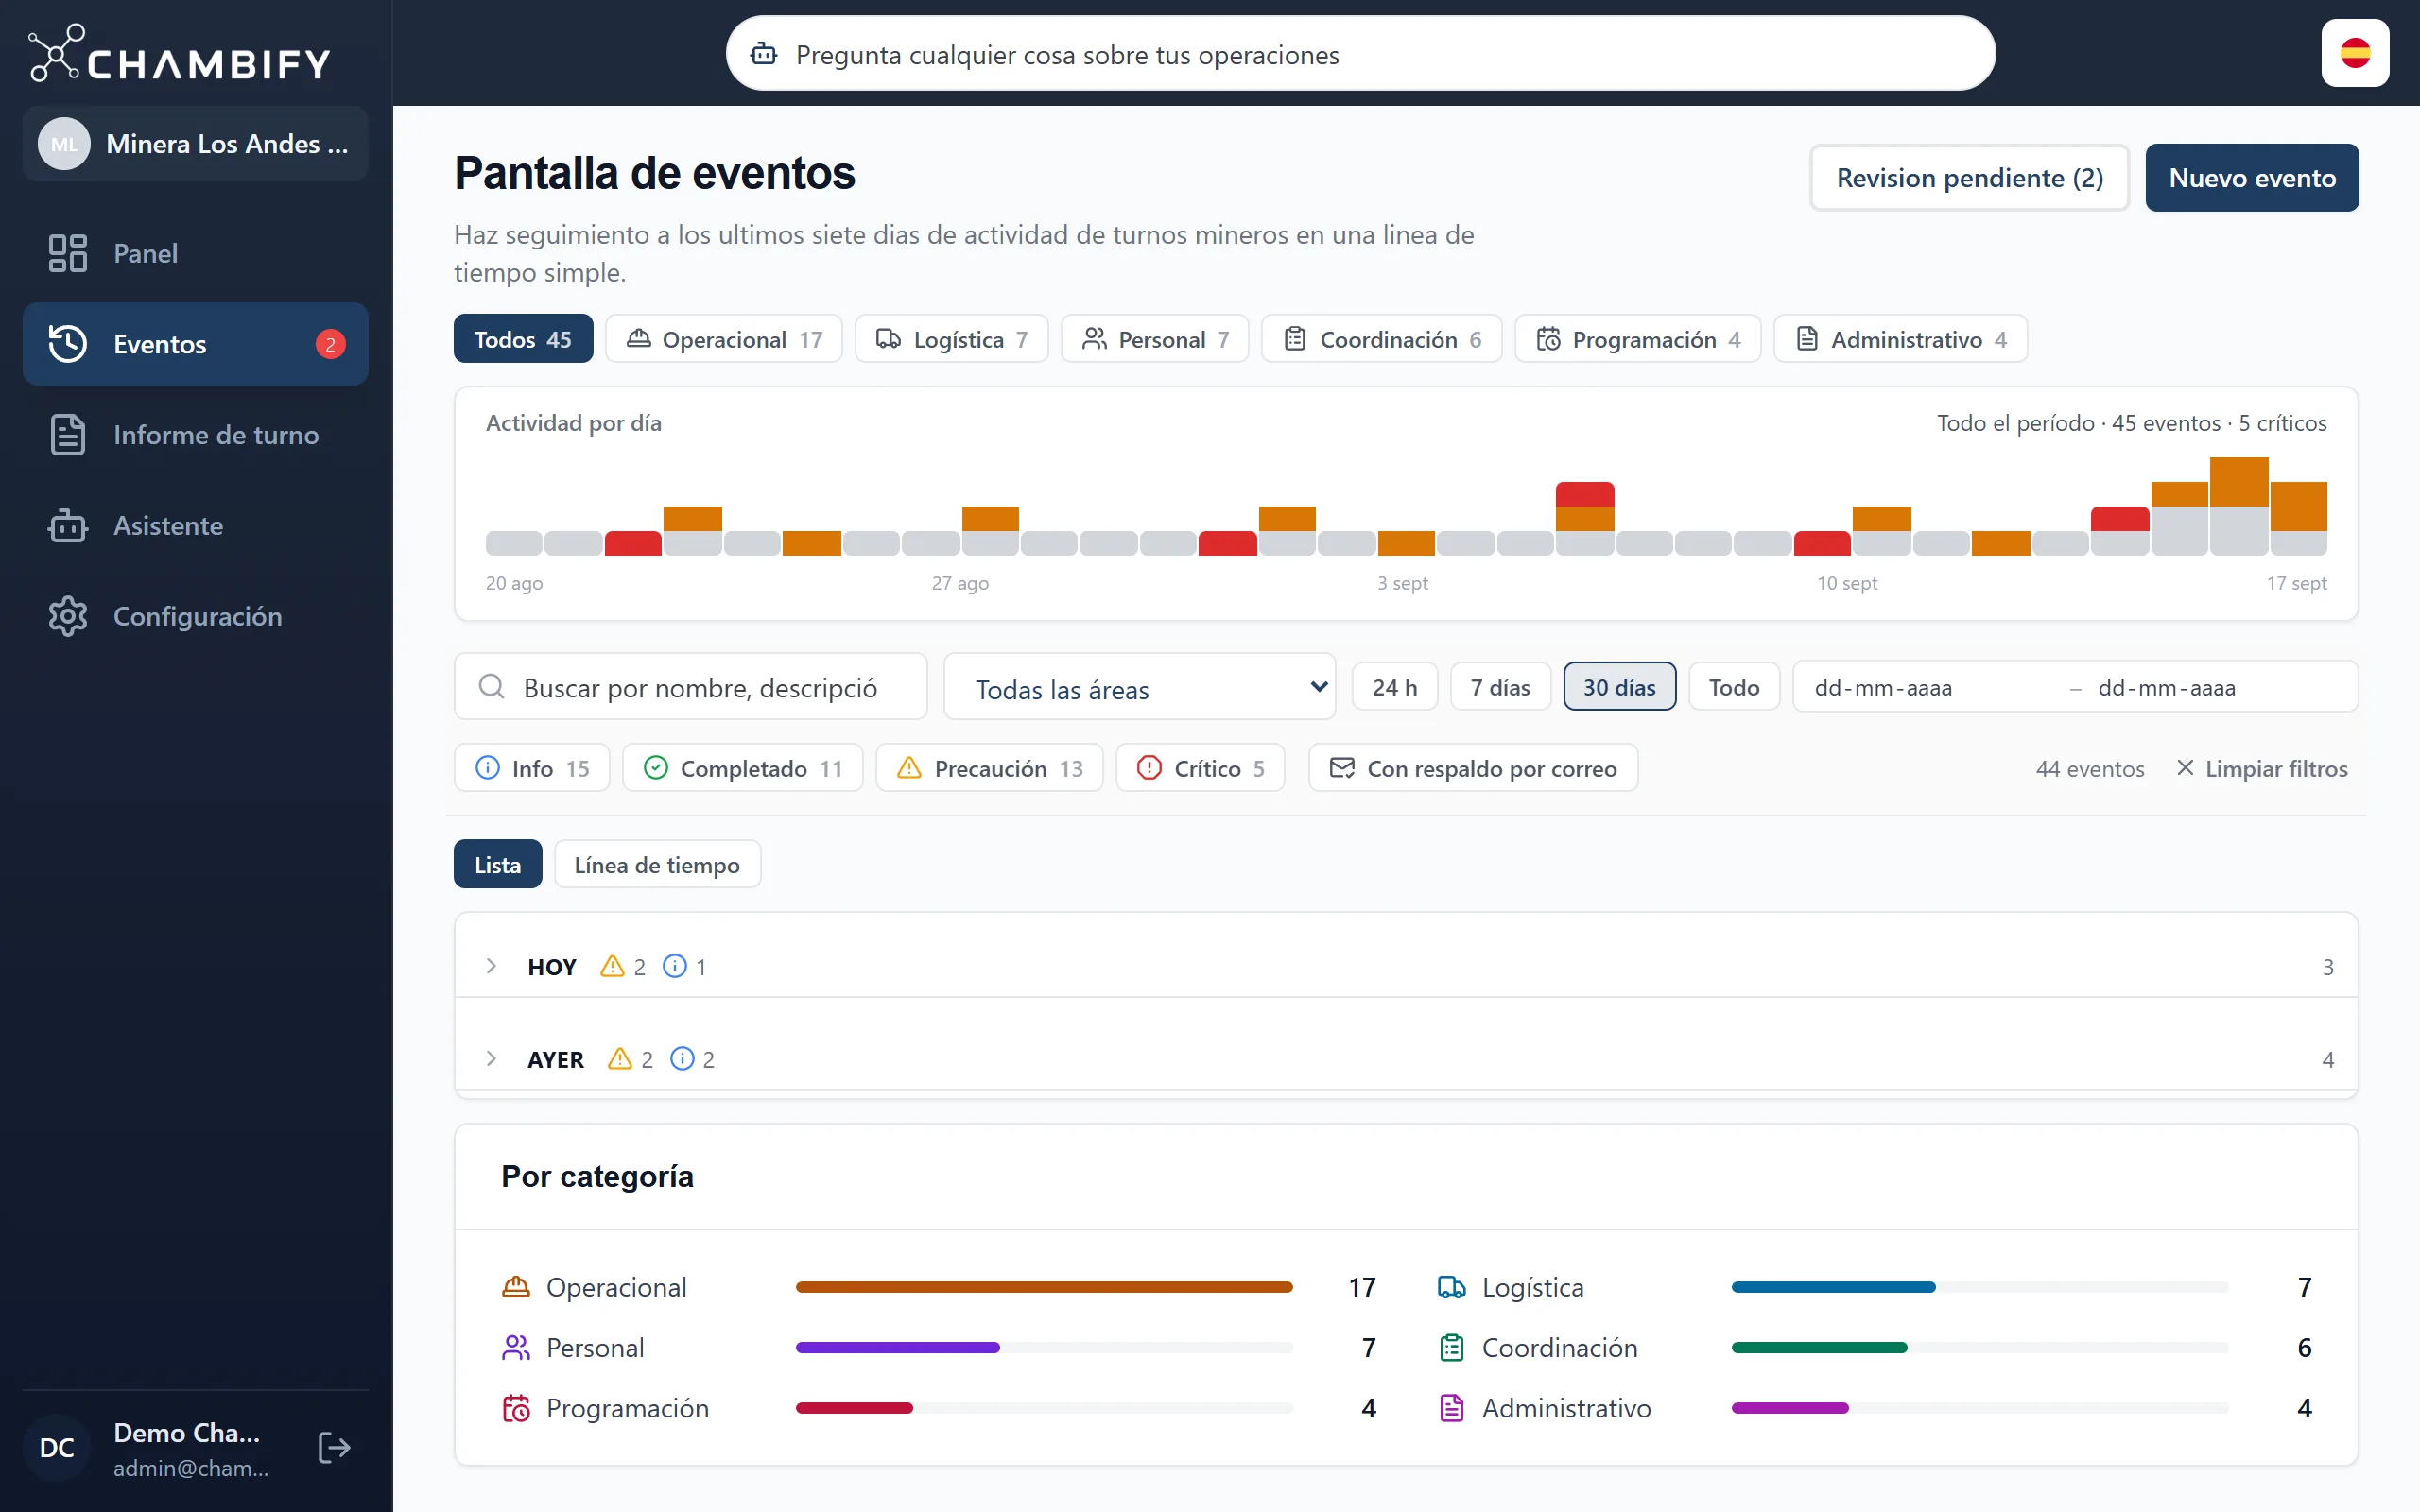Click the Nuevo evento button
This screenshot has height=1512, width=2420.
(2252, 178)
